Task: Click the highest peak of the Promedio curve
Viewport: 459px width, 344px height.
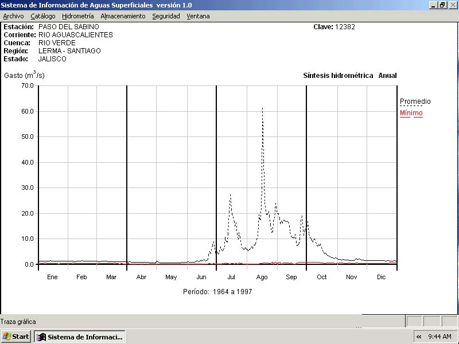Action: coord(262,108)
